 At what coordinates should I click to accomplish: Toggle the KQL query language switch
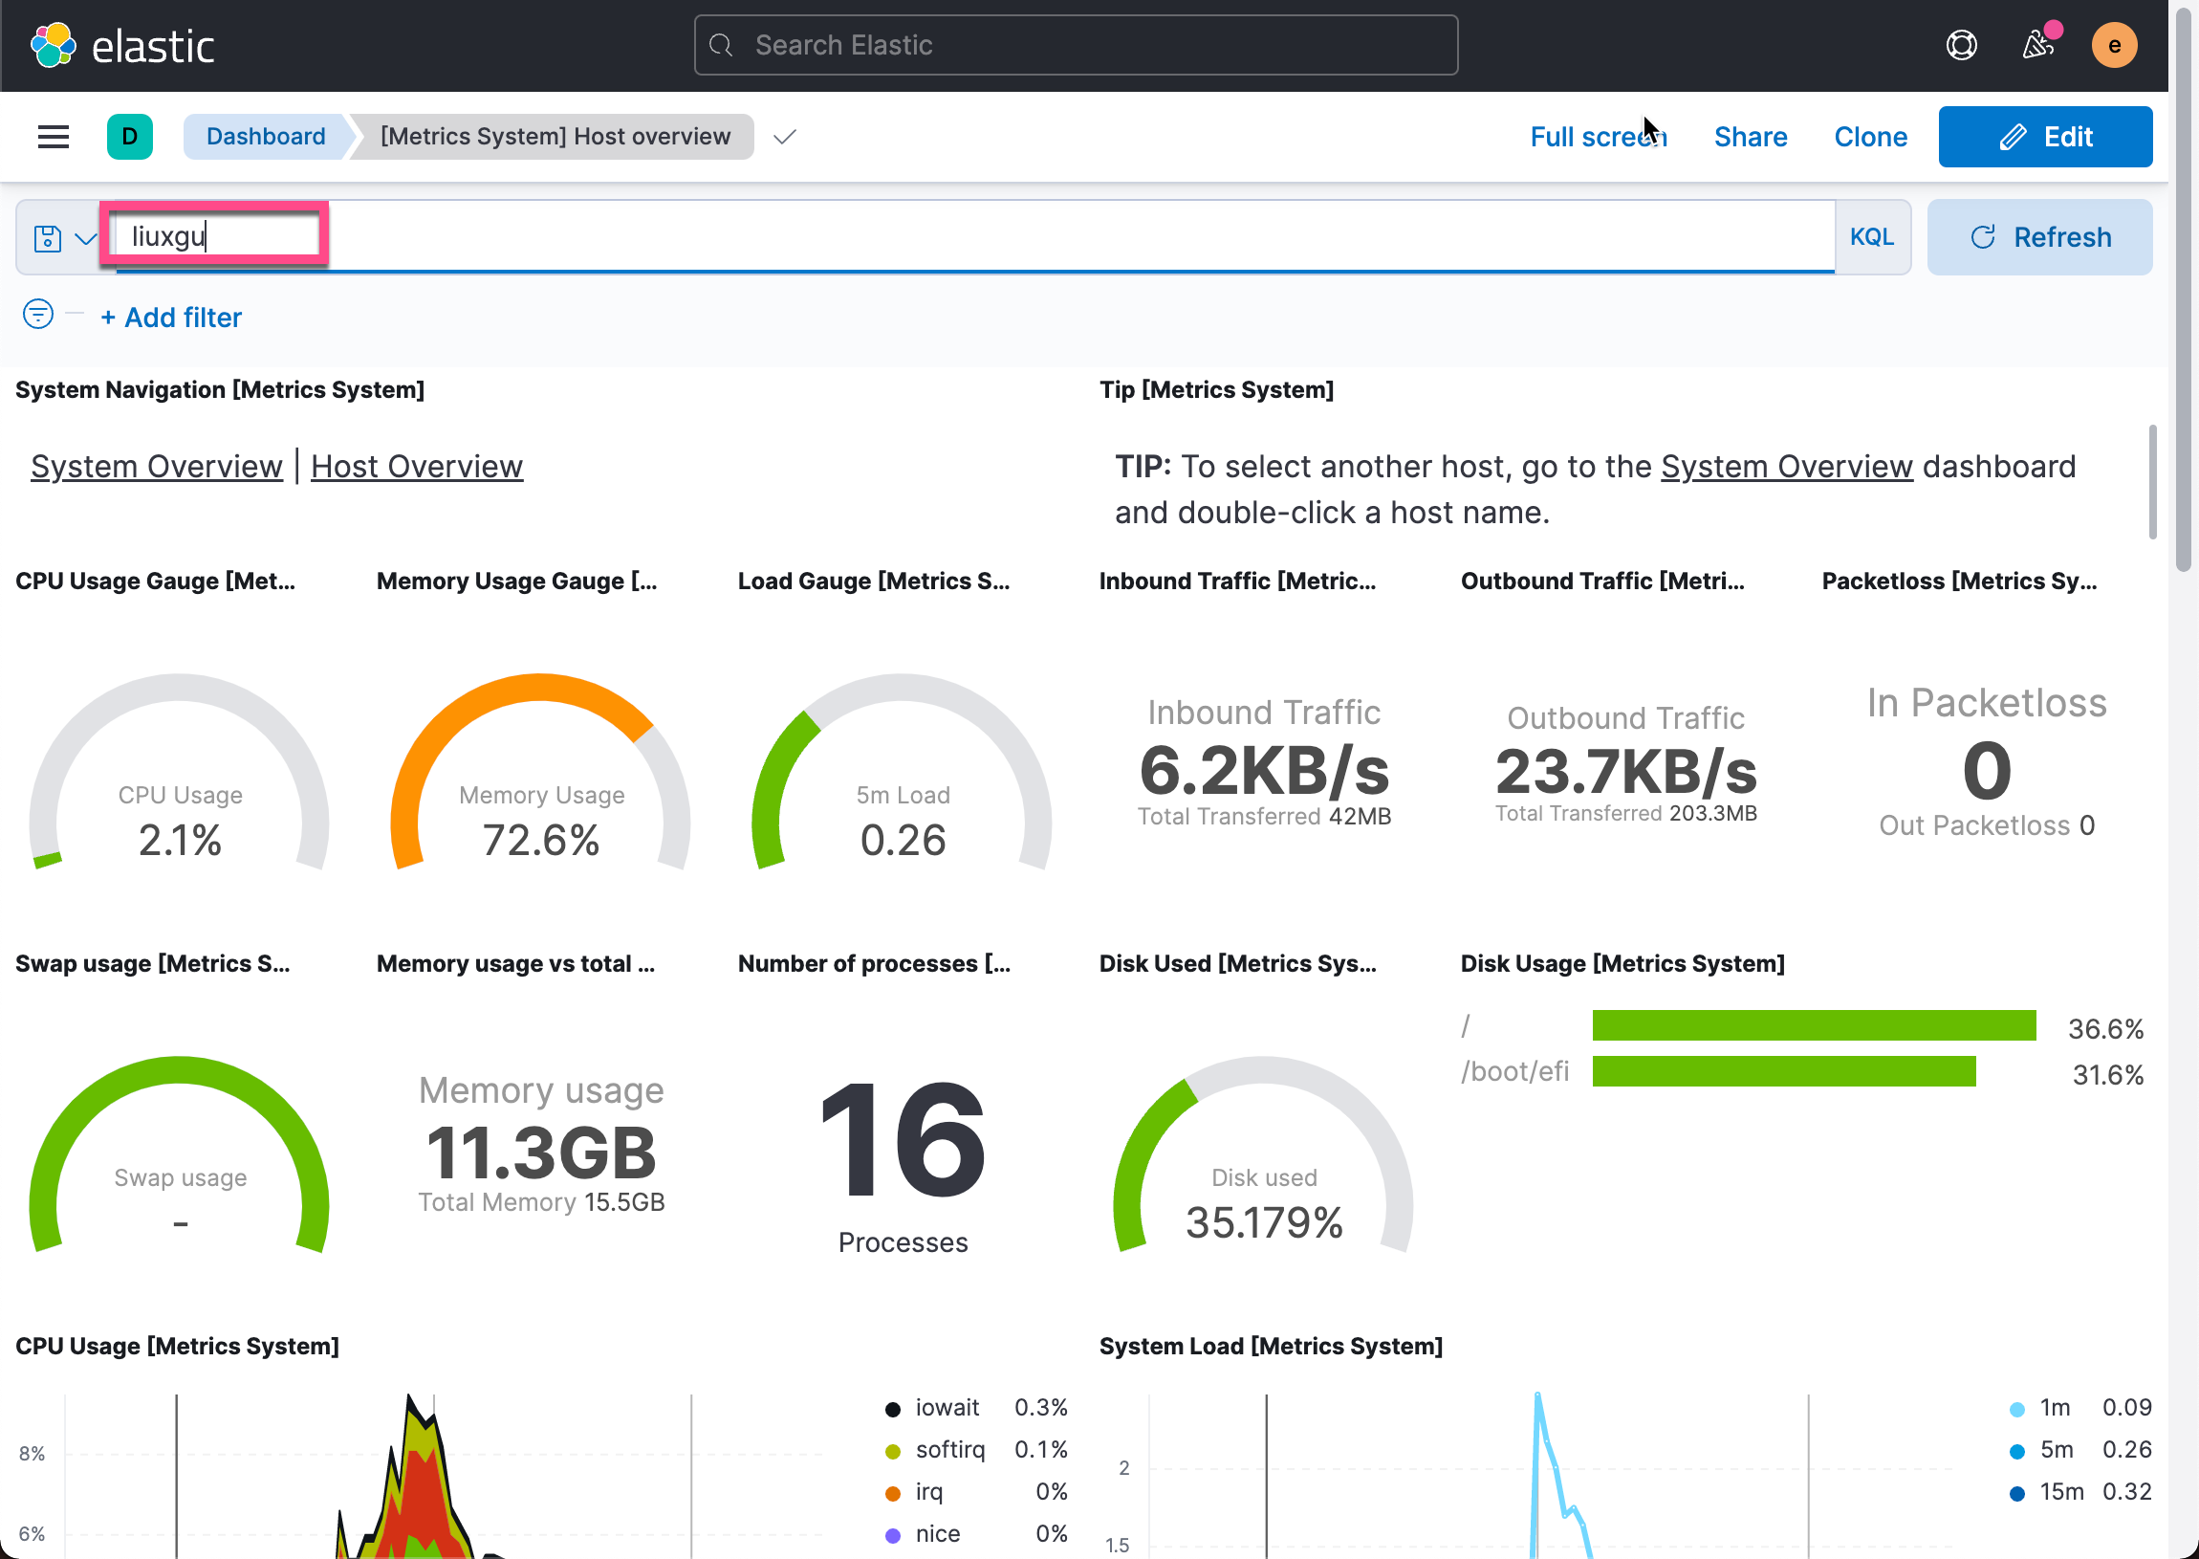[x=1871, y=237]
